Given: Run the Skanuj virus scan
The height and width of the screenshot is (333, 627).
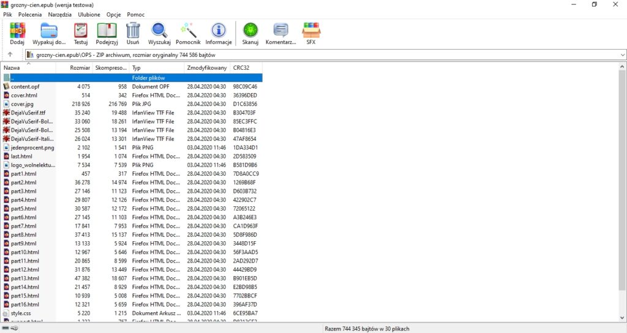Looking at the screenshot, I should tap(250, 34).
